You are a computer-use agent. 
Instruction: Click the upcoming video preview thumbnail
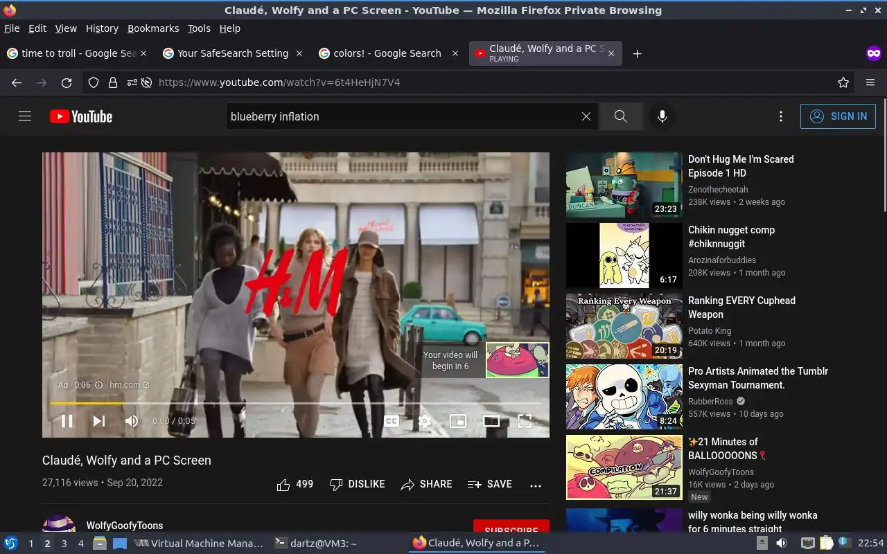tap(518, 360)
